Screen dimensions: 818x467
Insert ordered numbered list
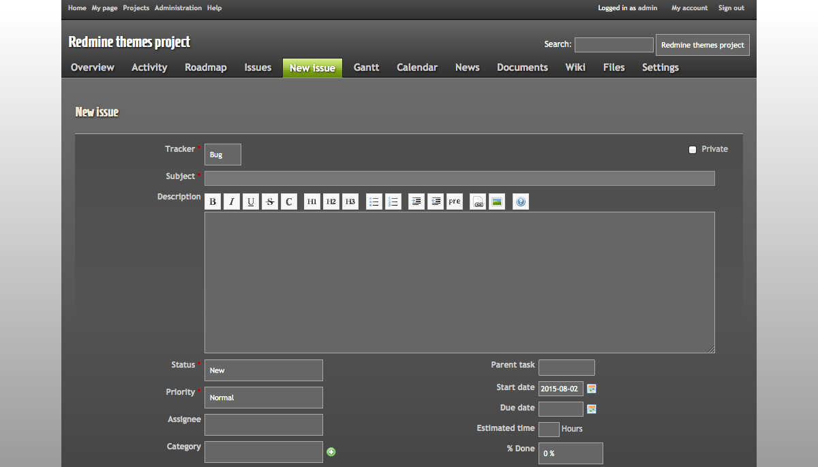point(393,202)
